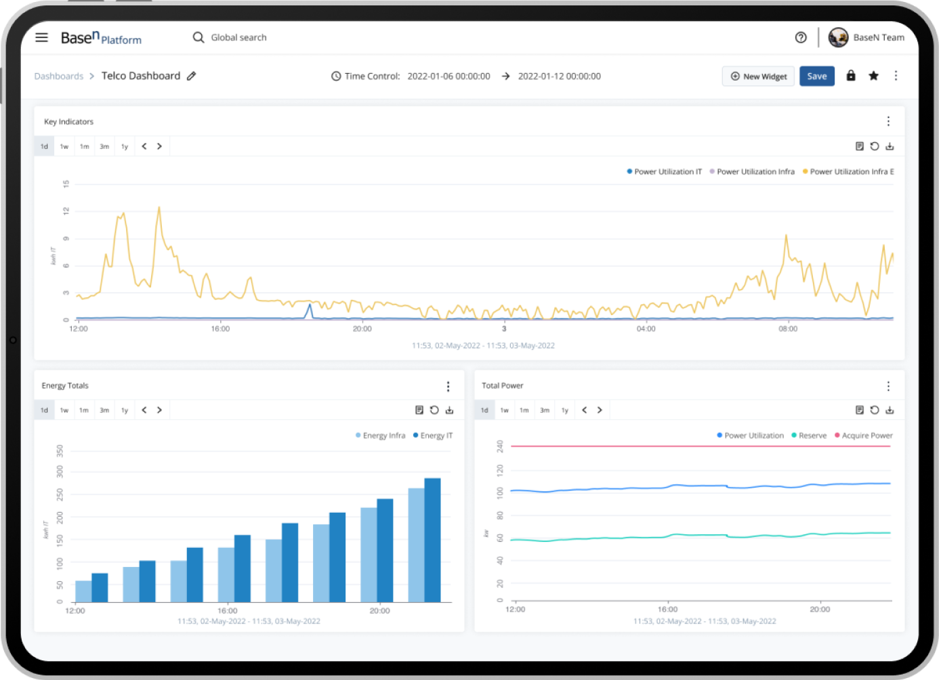Go to next period in Key Indicators
The height and width of the screenshot is (680, 939).
[x=159, y=146]
